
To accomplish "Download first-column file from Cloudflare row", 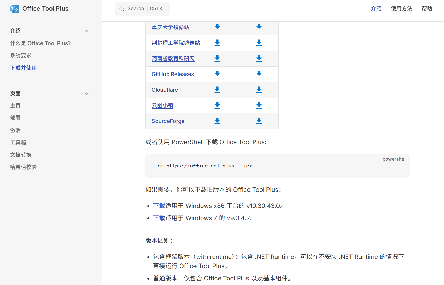I will point(217,90).
